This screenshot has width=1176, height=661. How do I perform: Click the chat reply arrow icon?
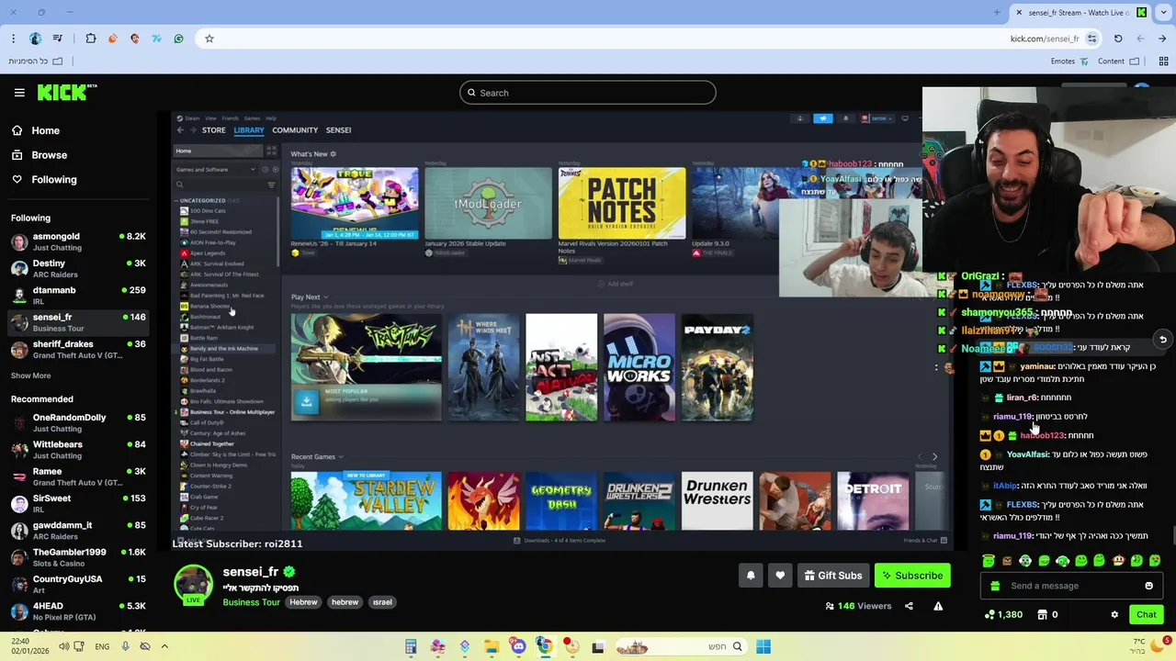1163,340
